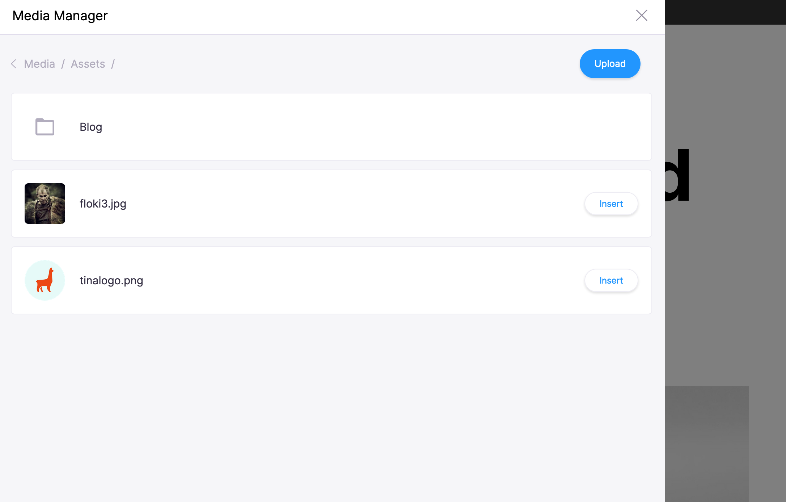
Task: Select the tinalogo.png filename text
Action: pos(111,281)
